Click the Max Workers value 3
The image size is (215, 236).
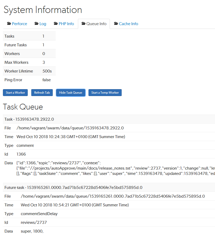click(44, 62)
